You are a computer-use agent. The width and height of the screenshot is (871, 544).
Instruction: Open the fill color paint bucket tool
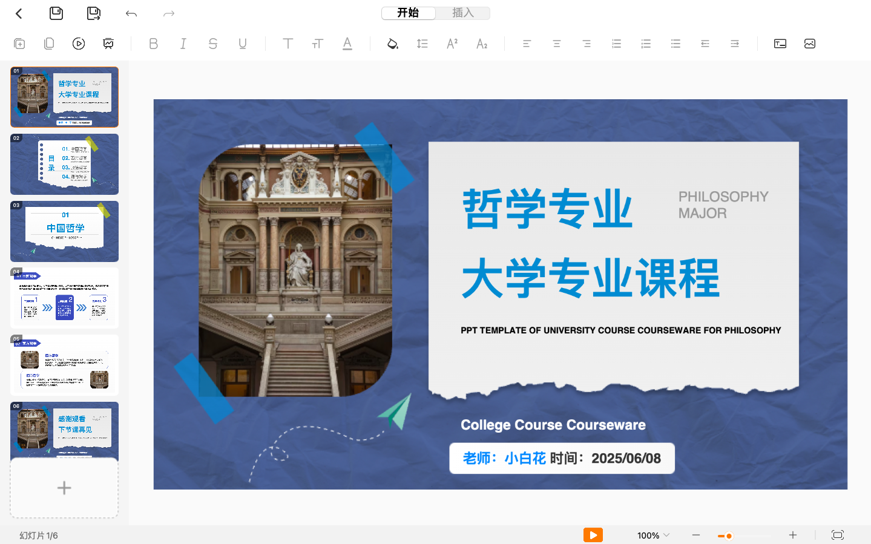392,43
